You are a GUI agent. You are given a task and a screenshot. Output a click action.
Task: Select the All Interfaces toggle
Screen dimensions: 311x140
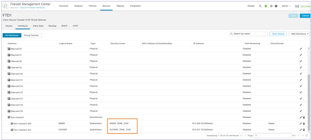12,35
